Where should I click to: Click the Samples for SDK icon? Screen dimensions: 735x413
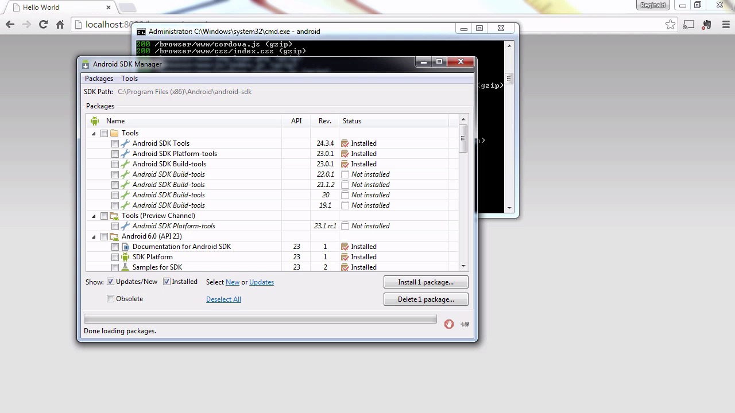125,267
